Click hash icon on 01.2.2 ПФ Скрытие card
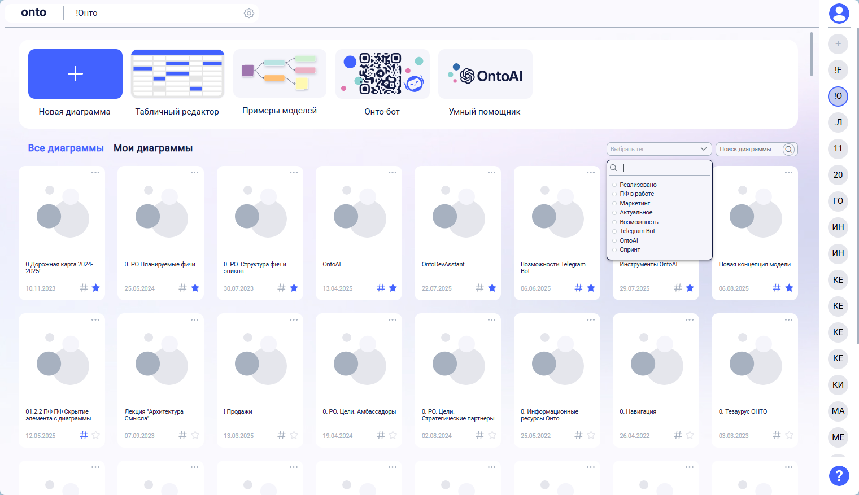Viewport: 859px width, 495px height. pyautogui.click(x=84, y=435)
